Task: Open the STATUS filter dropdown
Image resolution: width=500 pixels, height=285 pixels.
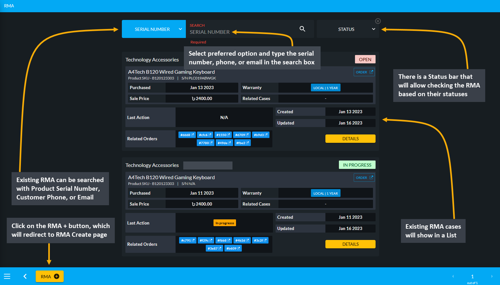Action: [348, 29]
